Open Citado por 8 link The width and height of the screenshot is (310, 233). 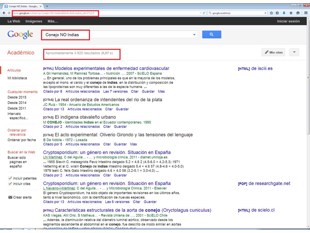pos(53,92)
